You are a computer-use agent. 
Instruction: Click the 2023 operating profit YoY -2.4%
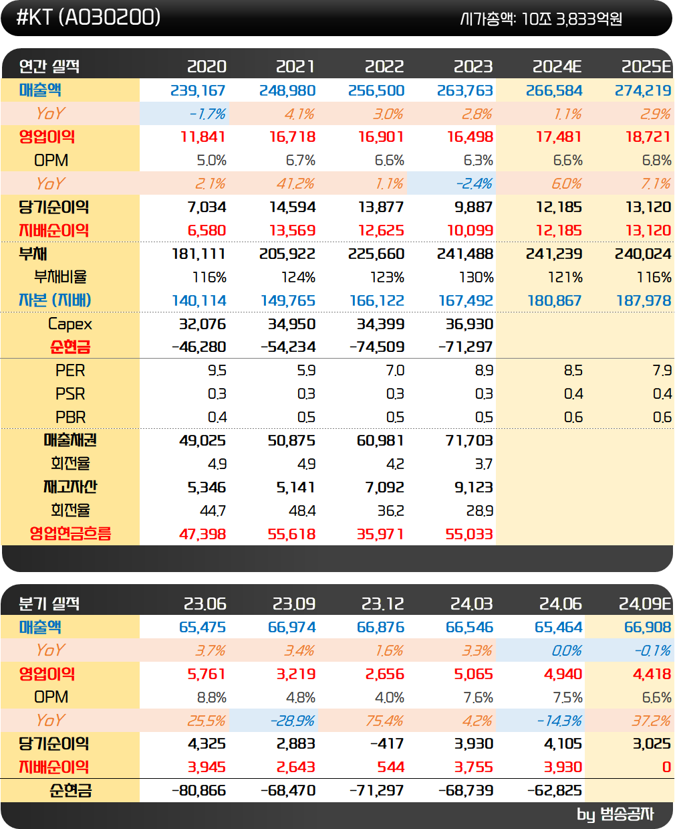(475, 184)
